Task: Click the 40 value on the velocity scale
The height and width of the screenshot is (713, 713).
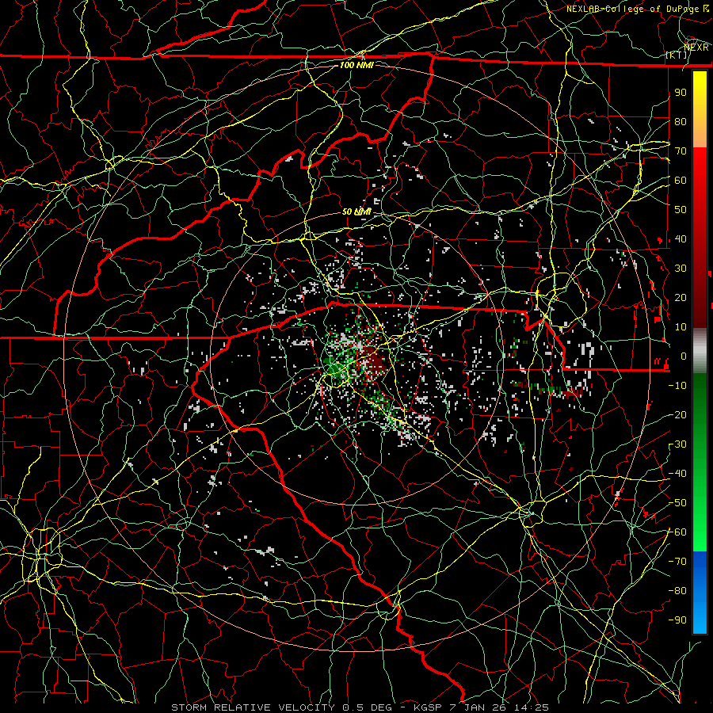Action: pyautogui.click(x=681, y=238)
